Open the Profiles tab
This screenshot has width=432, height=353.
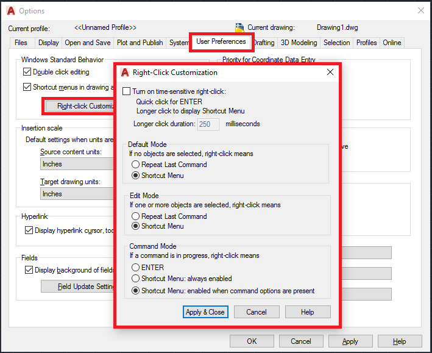[366, 43]
